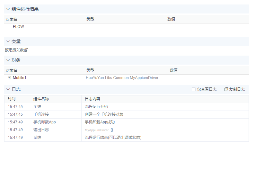Expand the Mobile1 object row
The width and height of the screenshot is (255, 179).
point(9,78)
